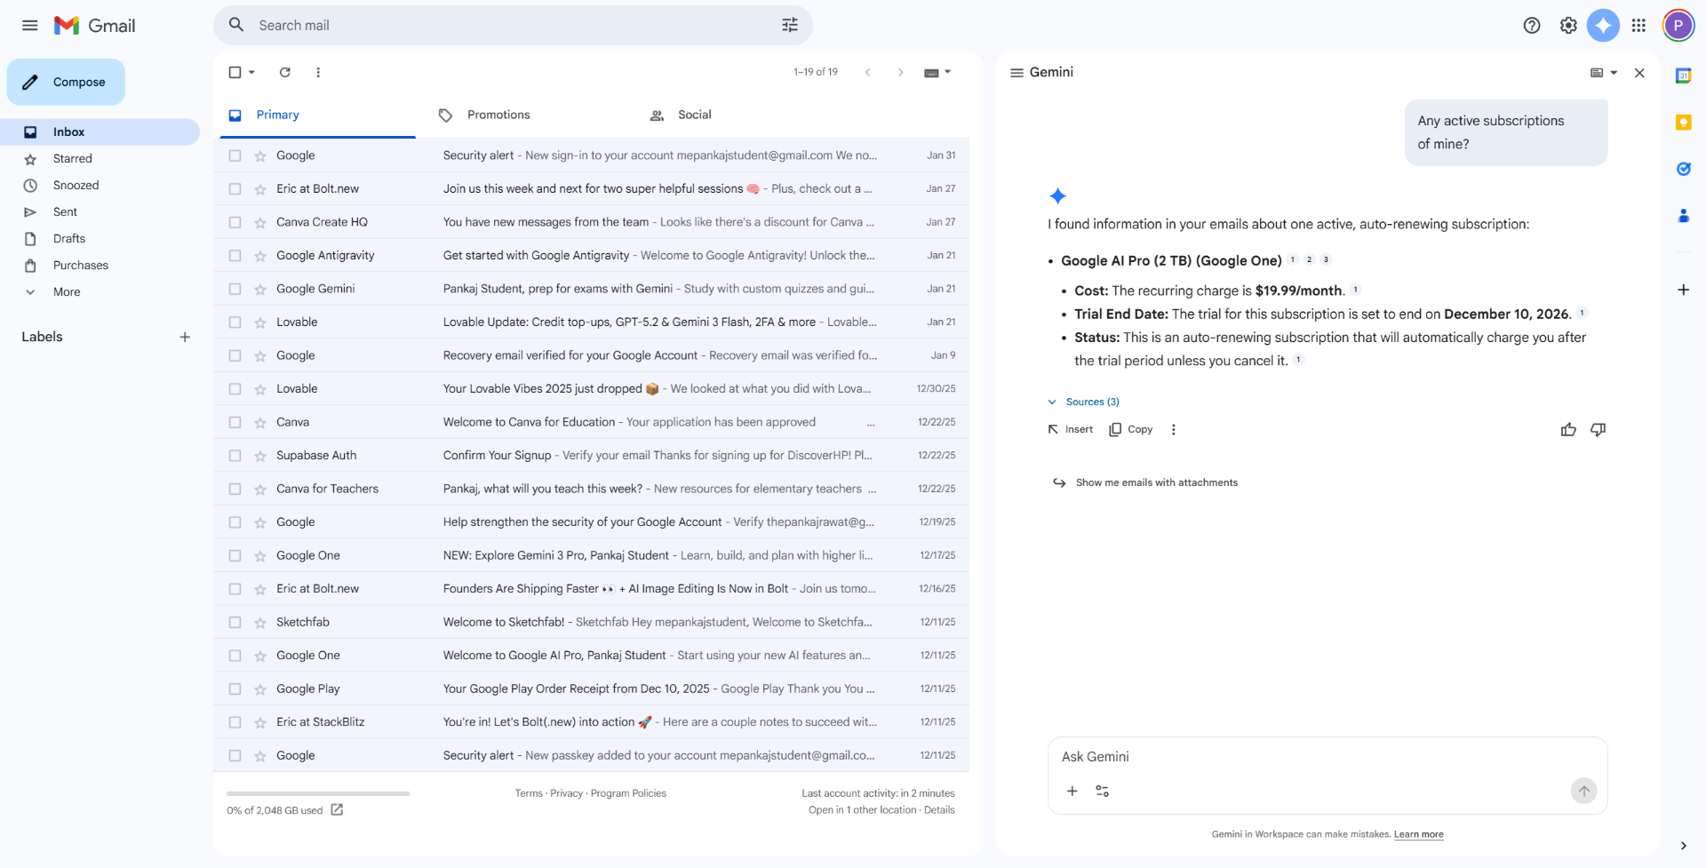Viewport: 1706px width, 868px height.
Task: Collapse the Sources (3) section
Action: 1083,402
